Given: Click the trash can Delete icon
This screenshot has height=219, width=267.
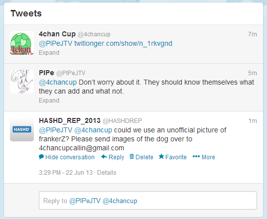Looking at the screenshot, I should [132, 156].
